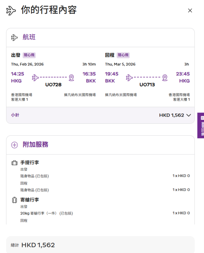This screenshot has width=204, height=253.
Task: Click the destination pin icon for UO728
Action: [x=71, y=78]
